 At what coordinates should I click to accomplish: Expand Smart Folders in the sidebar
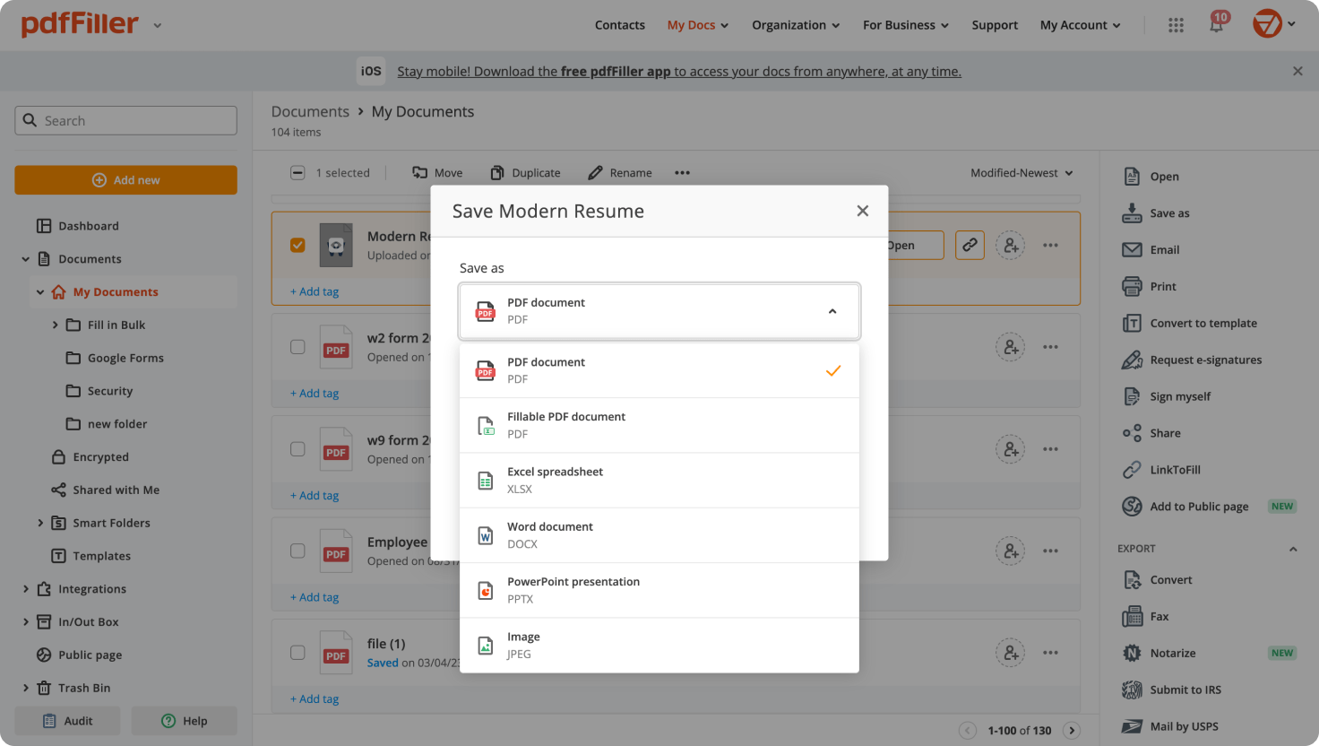[x=40, y=523]
